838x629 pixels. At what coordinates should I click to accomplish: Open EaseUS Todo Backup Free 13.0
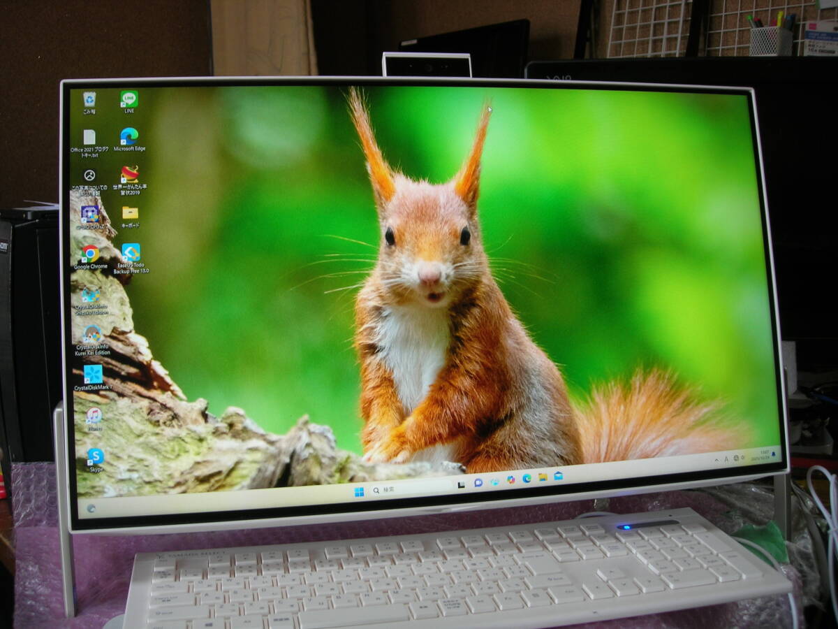click(131, 259)
